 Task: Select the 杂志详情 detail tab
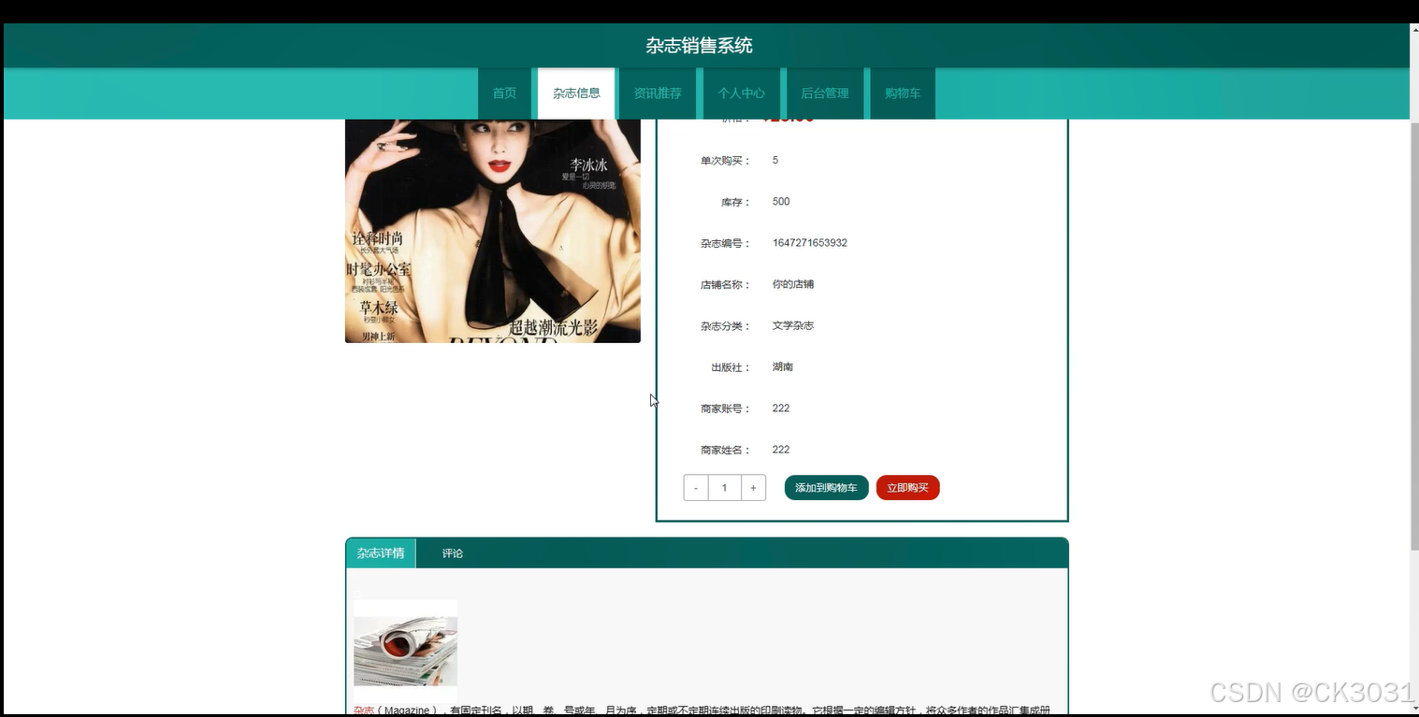[381, 553]
